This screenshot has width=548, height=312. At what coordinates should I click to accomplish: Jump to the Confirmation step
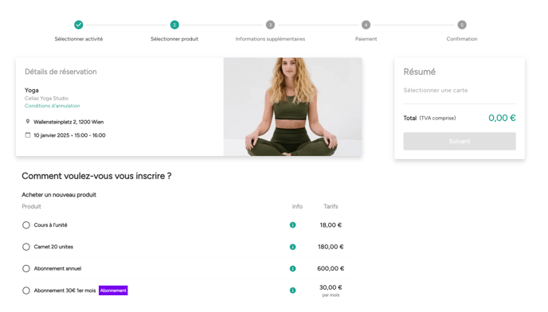tap(462, 39)
